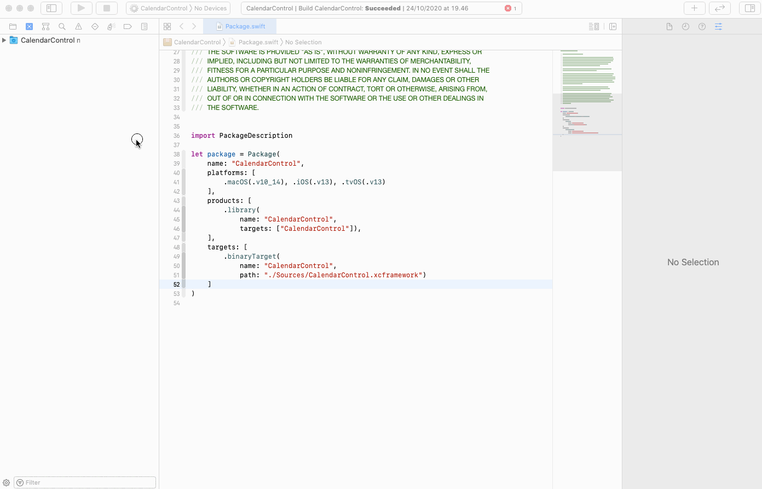Open the related items grid menu

(x=167, y=26)
